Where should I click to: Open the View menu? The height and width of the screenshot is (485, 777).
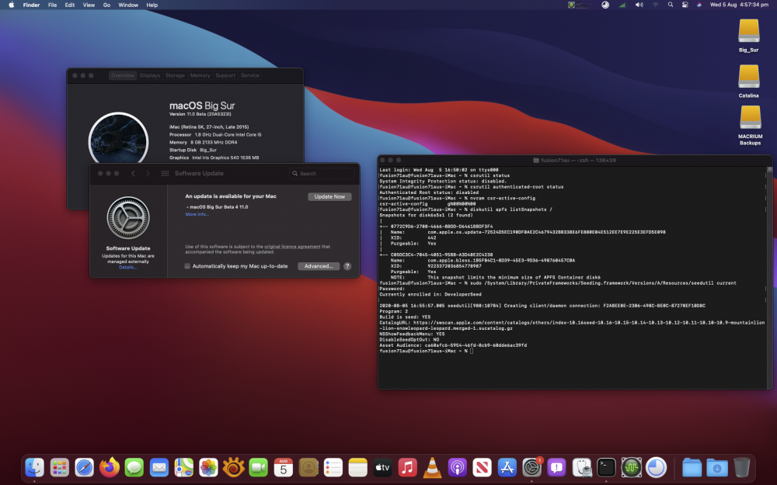(x=89, y=5)
